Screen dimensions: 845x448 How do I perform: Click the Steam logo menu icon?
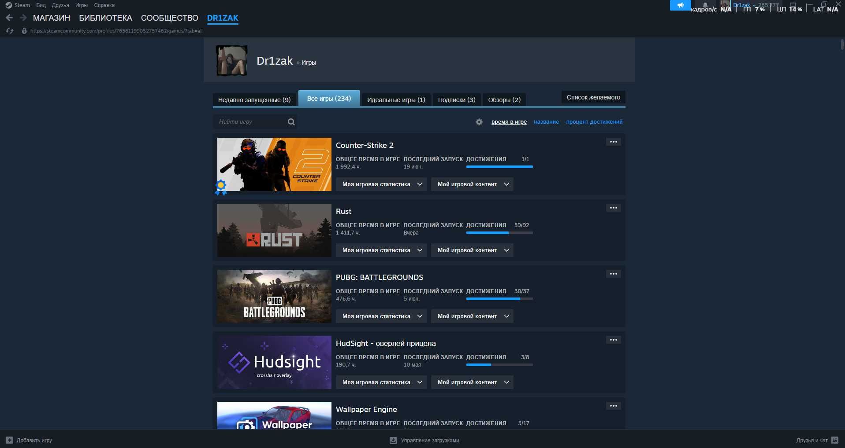pyautogui.click(x=8, y=5)
